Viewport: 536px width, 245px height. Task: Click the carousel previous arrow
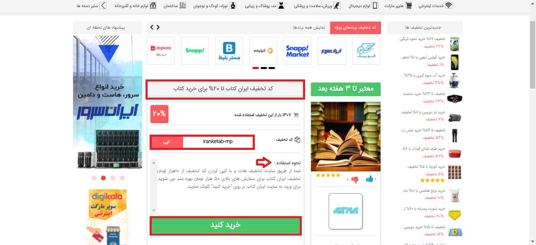click(x=152, y=27)
